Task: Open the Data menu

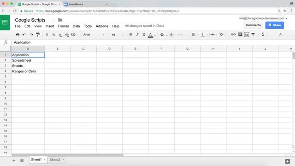Action: point(76,26)
